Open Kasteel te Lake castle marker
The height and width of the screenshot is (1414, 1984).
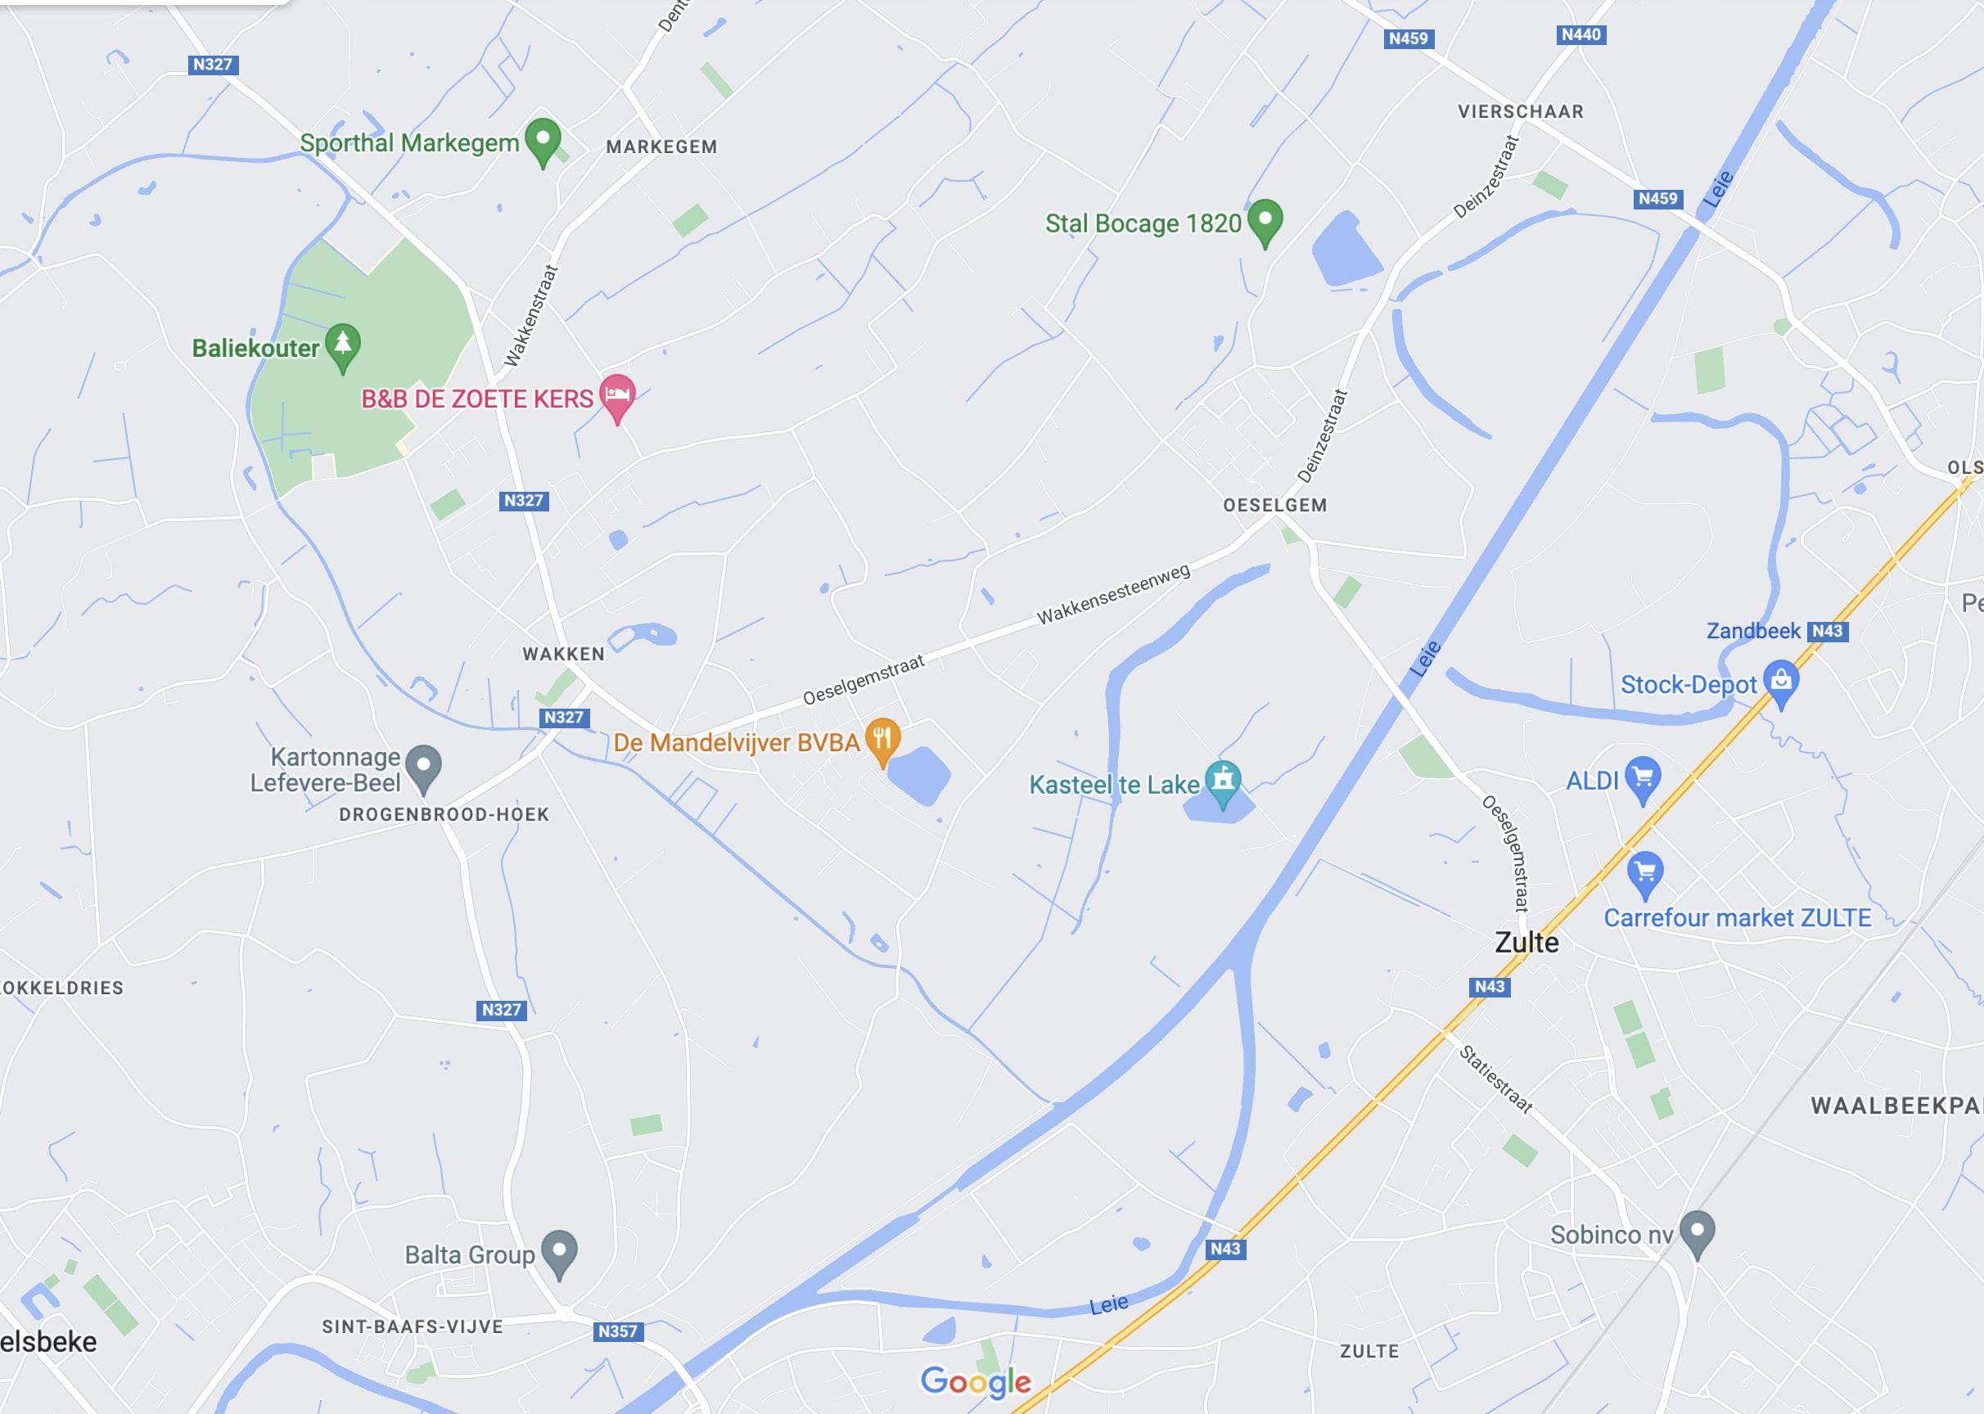1223,784
